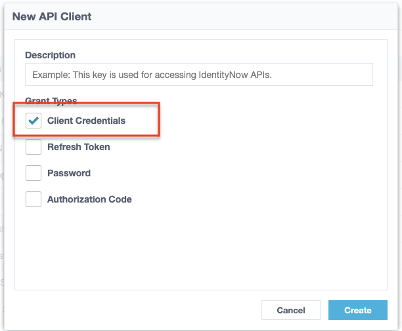
Task: Click the empty box beside Refresh Token
Action: point(33,147)
